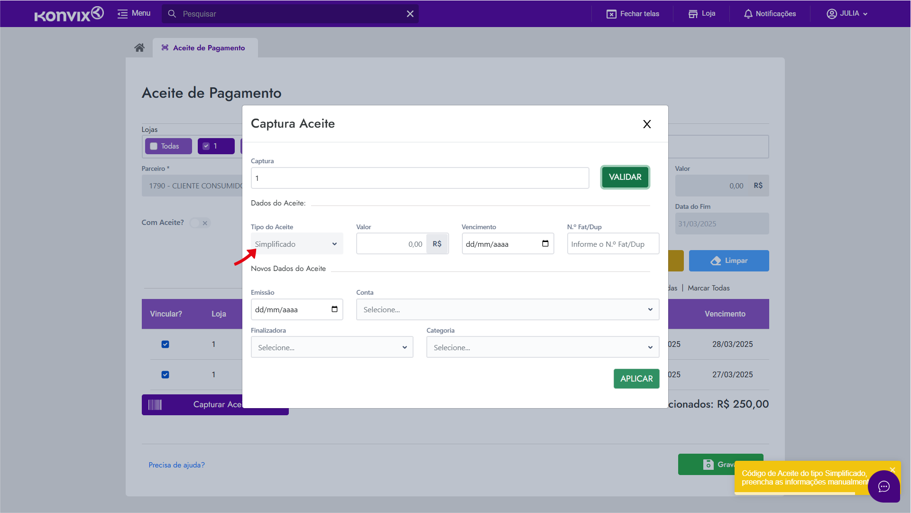The height and width of the screenshot is (513, 911).
Task: Click the Precisa de ajuda link
Action: (x=176, y=465)
